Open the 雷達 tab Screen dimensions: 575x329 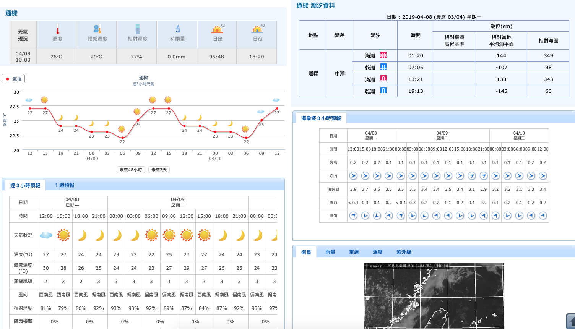(x=354, y=252)
